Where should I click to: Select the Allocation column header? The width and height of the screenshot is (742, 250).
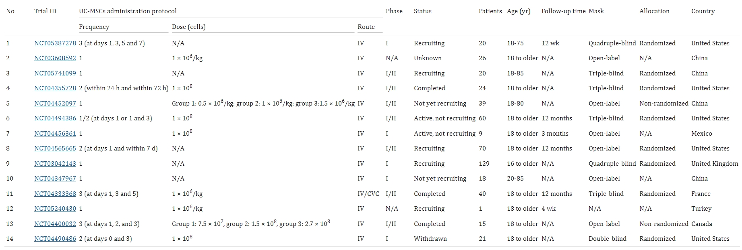point(654,11)
